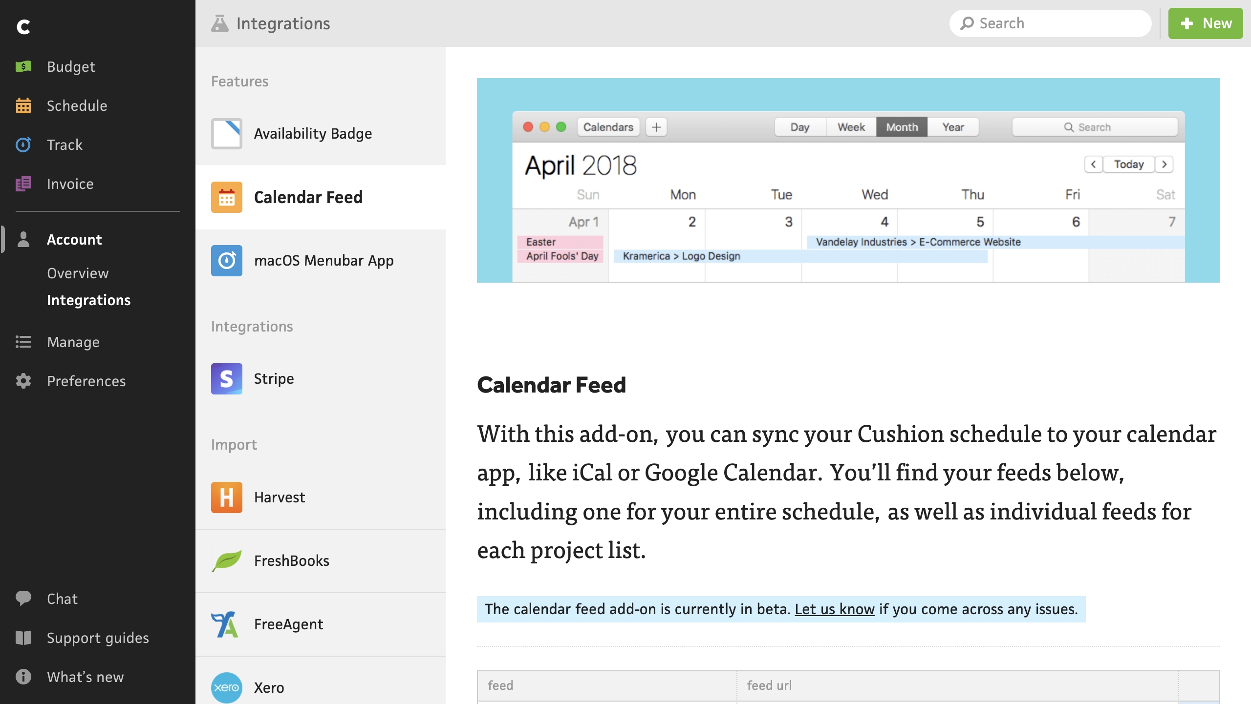The height and width of the screenshot is (704, 1251).
Task: Open the Manage list icon
Action: [x=23, y=342]
